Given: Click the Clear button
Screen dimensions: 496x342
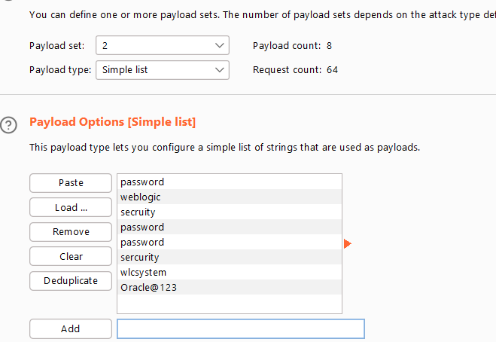Looking at the screenshot, I should pyautogui.click(x=71, y=257).
